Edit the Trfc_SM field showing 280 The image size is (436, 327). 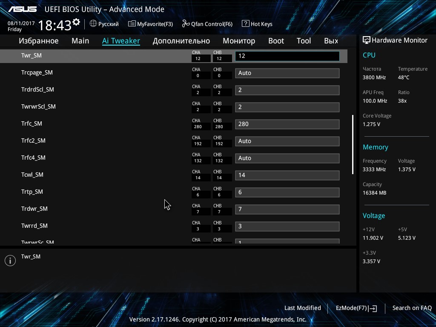pyautogui.click(x=287, y=124)
